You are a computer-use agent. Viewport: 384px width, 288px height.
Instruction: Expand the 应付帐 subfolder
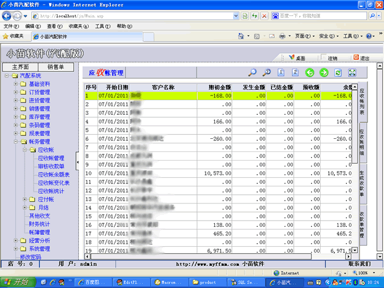[x=25, y=199]
